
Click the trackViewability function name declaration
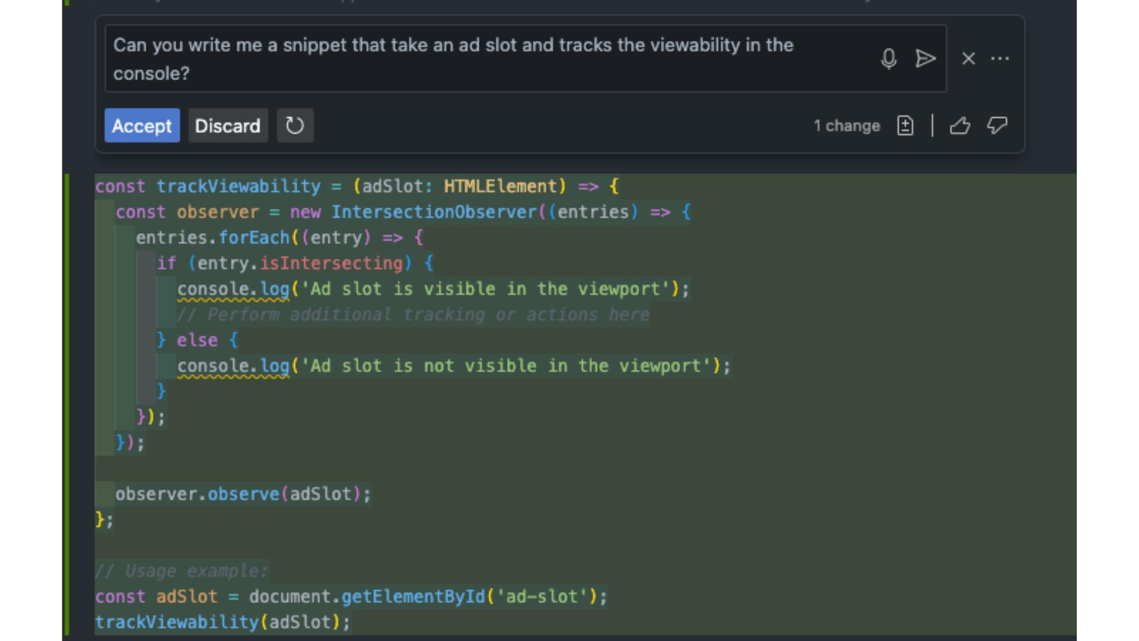click(x=238, y=186)
